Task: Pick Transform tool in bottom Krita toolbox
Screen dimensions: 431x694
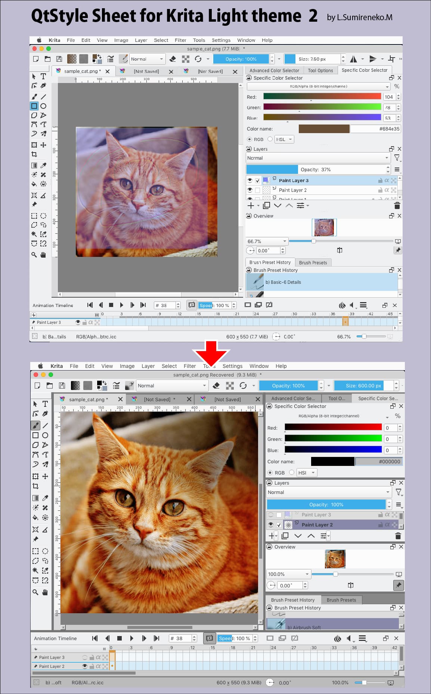Action: tap(35, 476)
